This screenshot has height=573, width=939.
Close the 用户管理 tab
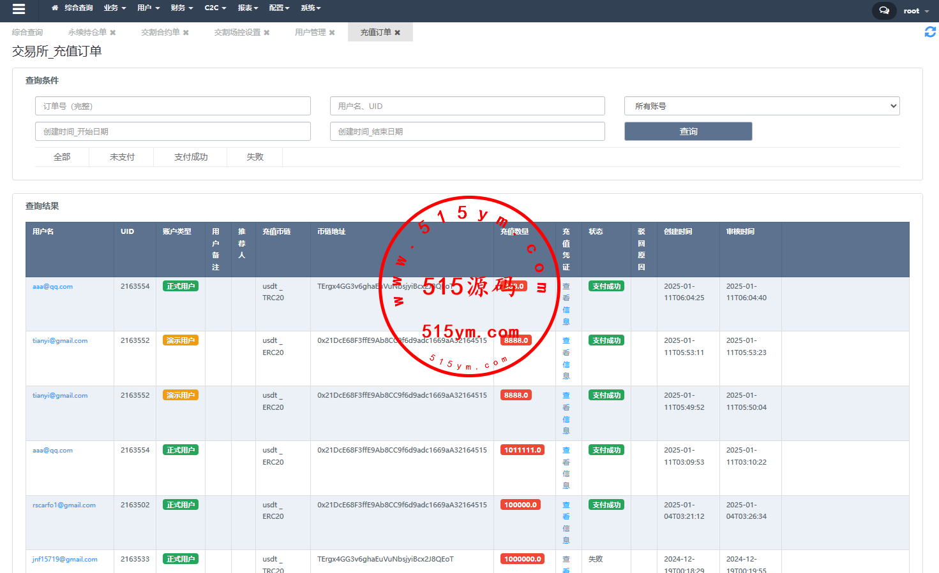[x=332, y=33]
